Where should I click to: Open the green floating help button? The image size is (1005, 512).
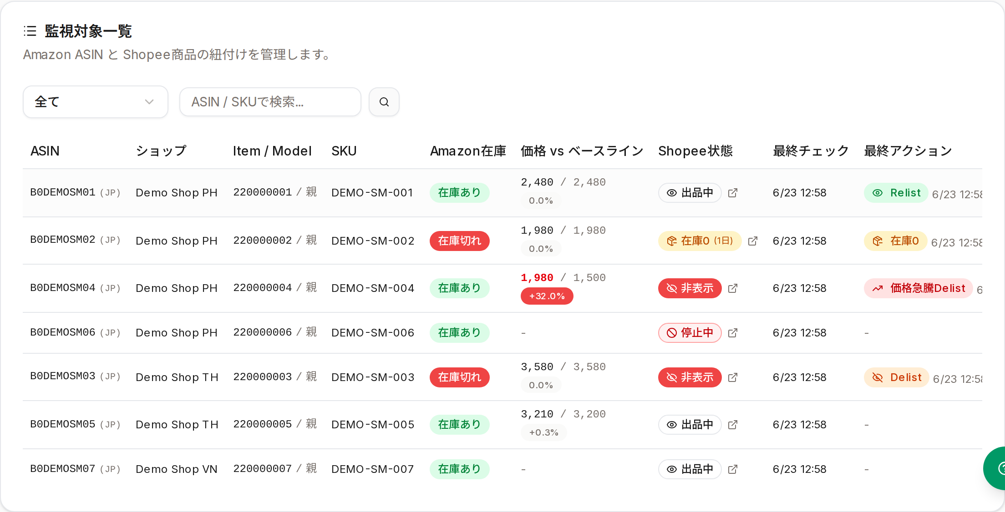click(995, 468)
